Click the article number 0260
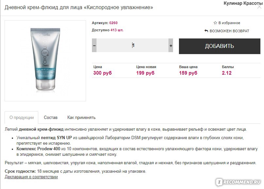 [114, 23]
